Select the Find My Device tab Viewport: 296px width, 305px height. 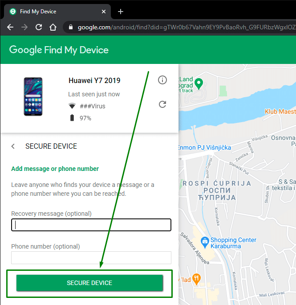[x=57, y=12]
